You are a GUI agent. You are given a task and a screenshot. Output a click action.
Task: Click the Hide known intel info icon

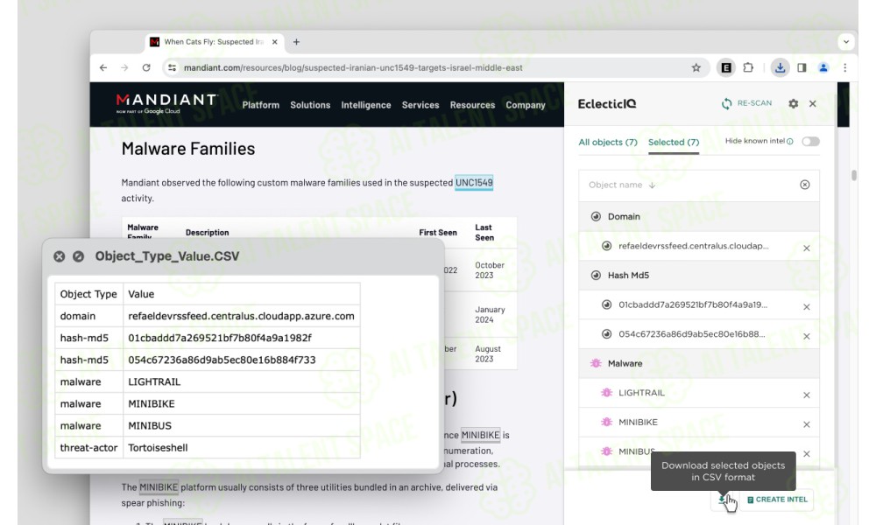790,142
